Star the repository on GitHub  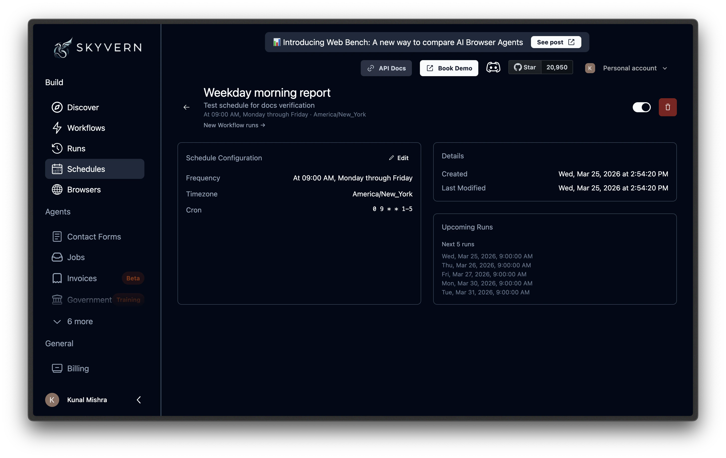pos(525,67)
